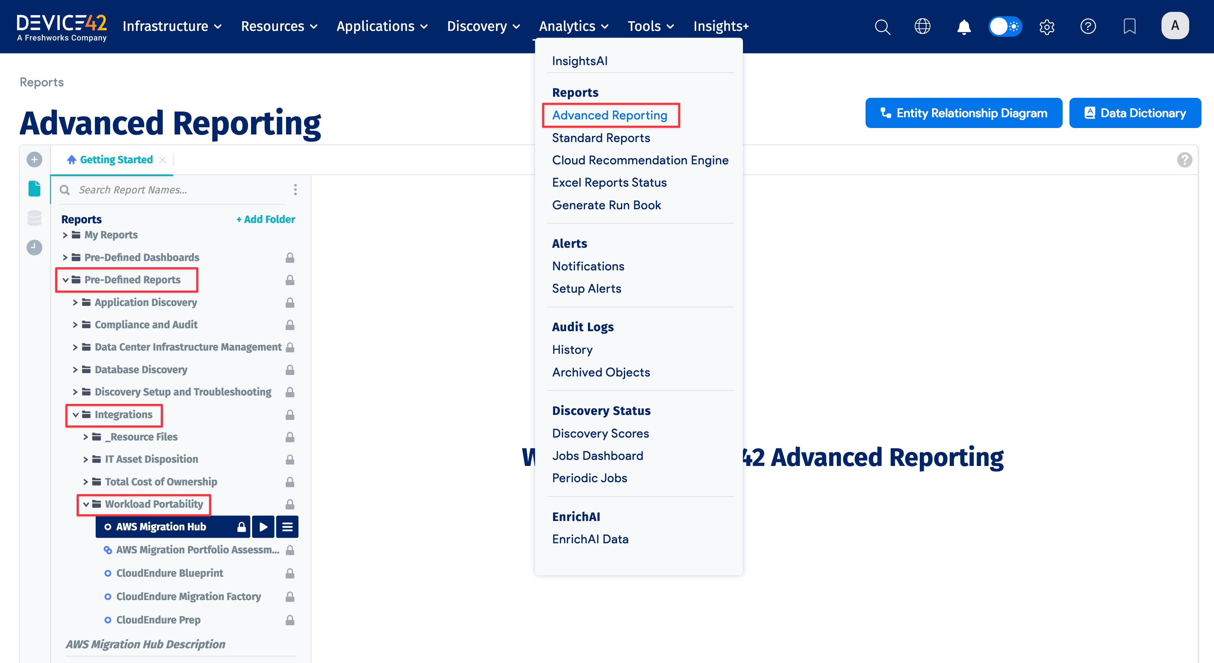Click the panel help icon at right
The height and width of the screenshot is (663, 1214).
(x=1184, y=160)
